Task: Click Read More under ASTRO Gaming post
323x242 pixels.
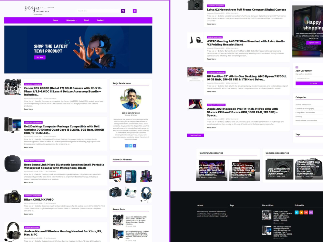Action: click(x=211, y=59)
